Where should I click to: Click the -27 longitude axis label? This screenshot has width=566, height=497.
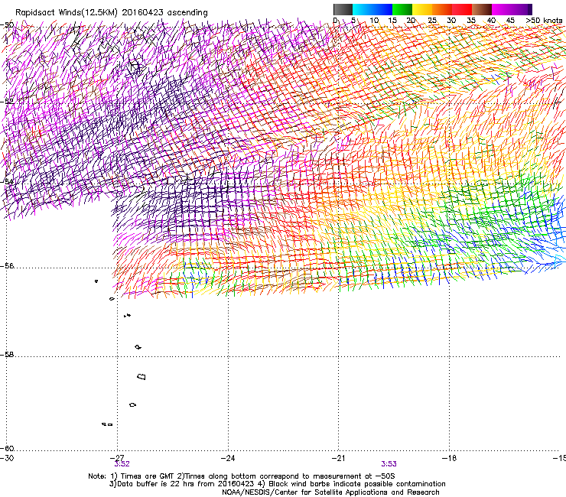tap(117, 458)
